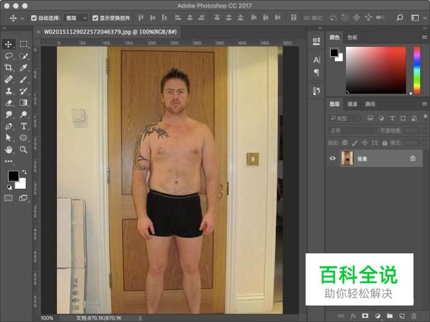
Task: Open the 图层 auto-select dropdown
Action: click(76, 18)
